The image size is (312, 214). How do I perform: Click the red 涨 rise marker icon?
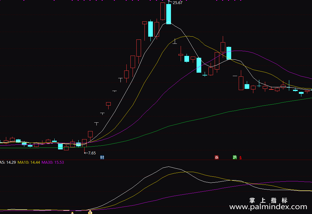[x=217, y=157]
